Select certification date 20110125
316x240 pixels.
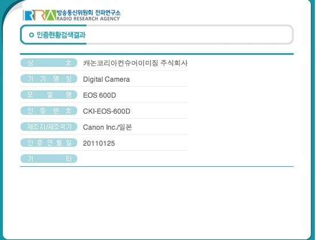(x=98, y=143)
